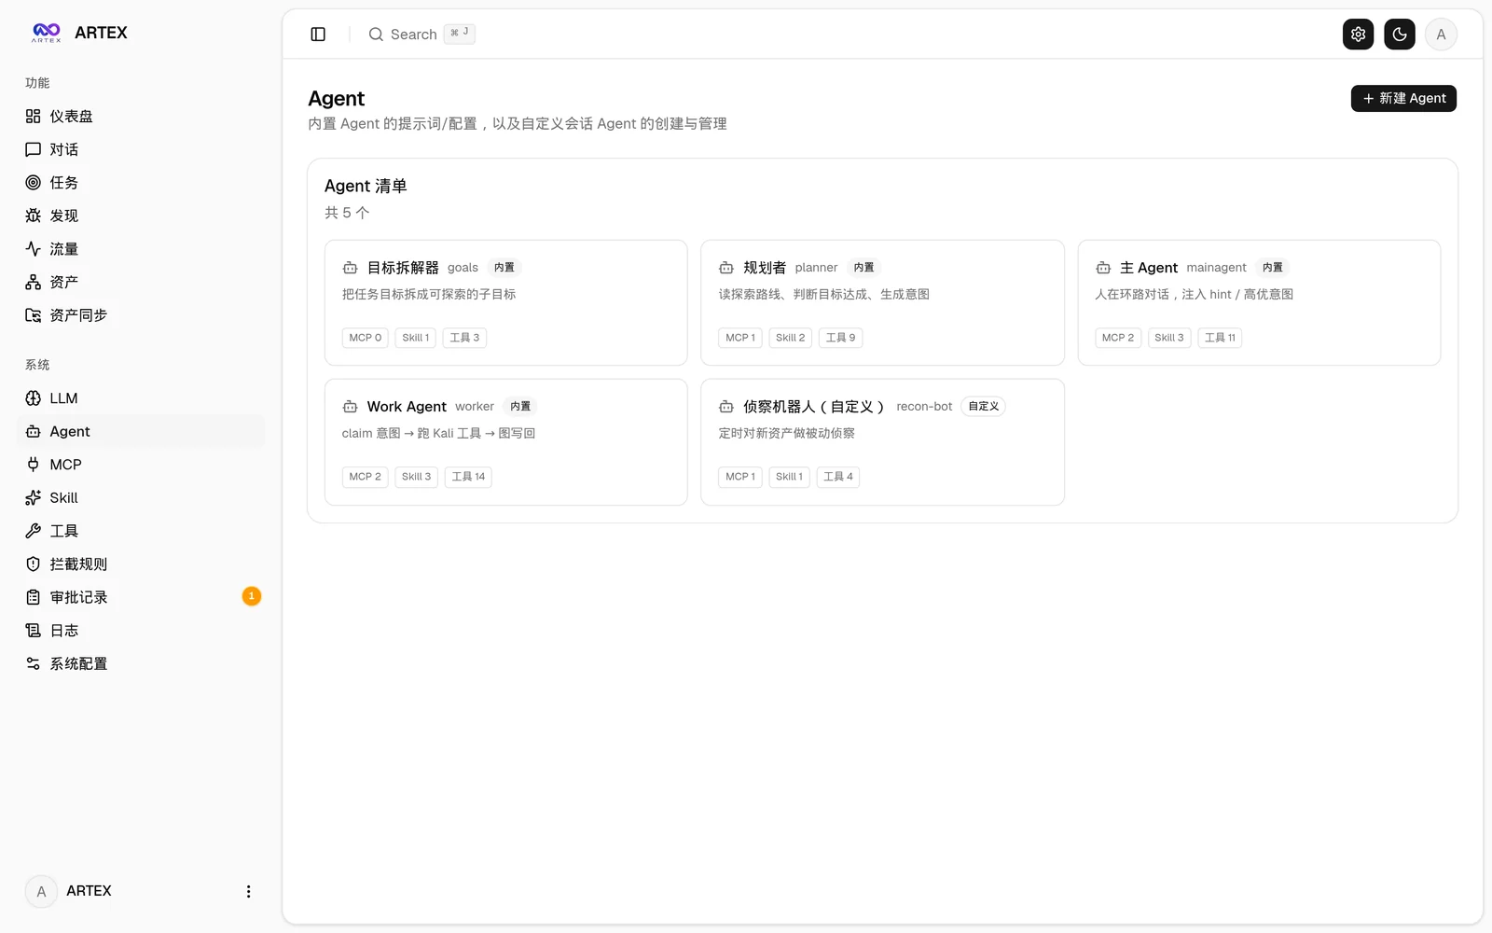Viewport: 1492px width, 933px height.
Task: Open Skill sparkle icon in sidebar
Action: (x=34, y=498)
